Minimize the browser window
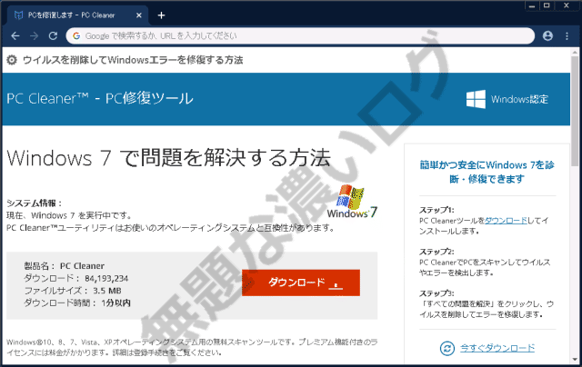582x367 pixels. coord(532,5)
